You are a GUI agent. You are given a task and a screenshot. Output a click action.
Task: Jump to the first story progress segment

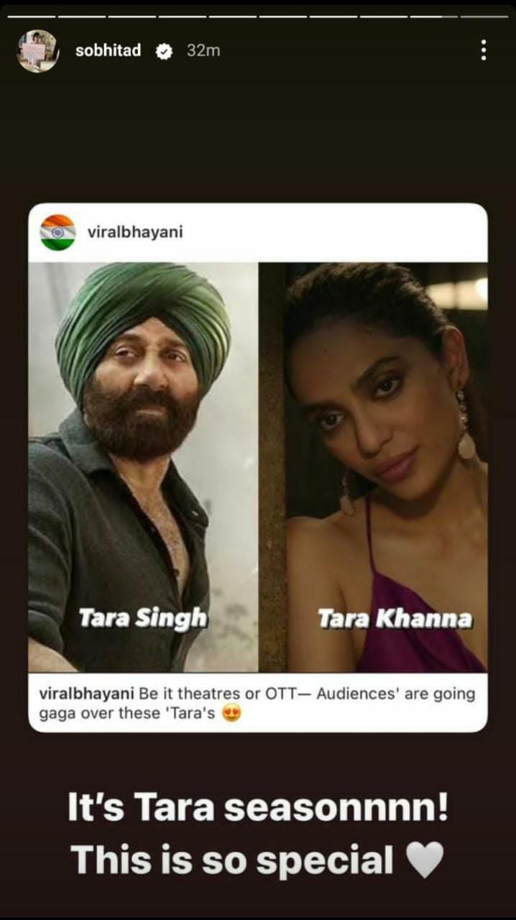(x=31, y=16)
